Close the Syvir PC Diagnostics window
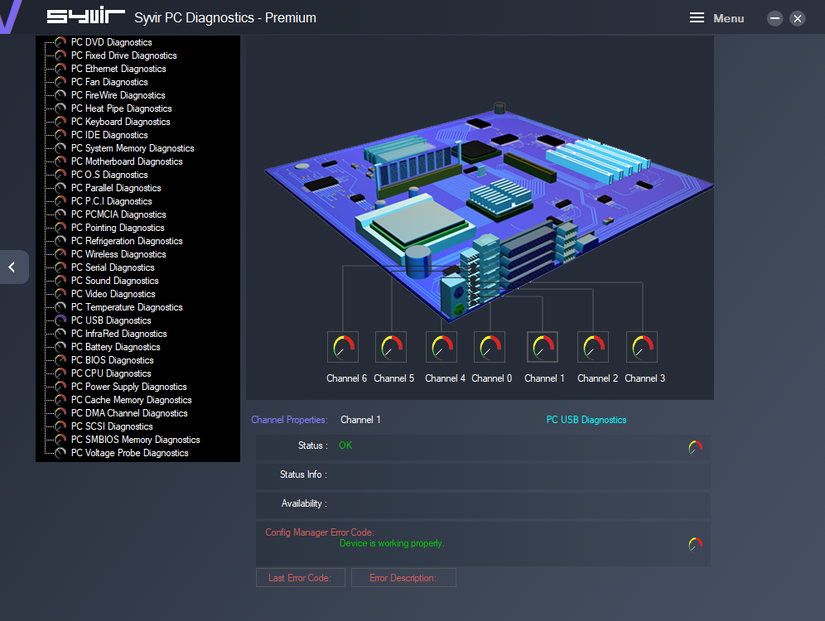Image resolution: width=825 pixels, height=621 pixels. point(798,18)
